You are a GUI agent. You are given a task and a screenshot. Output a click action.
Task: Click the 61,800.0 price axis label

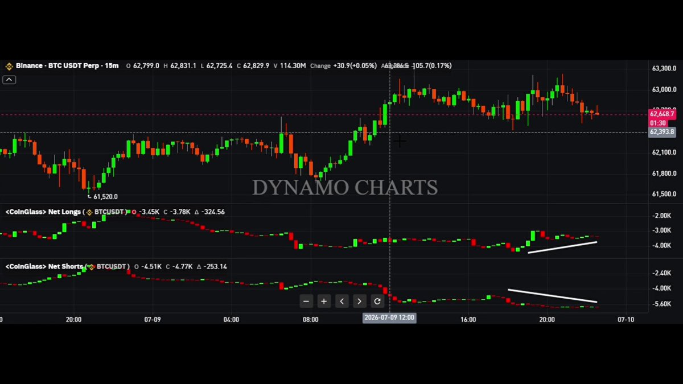pyautogui.click(x=664, y=174)
